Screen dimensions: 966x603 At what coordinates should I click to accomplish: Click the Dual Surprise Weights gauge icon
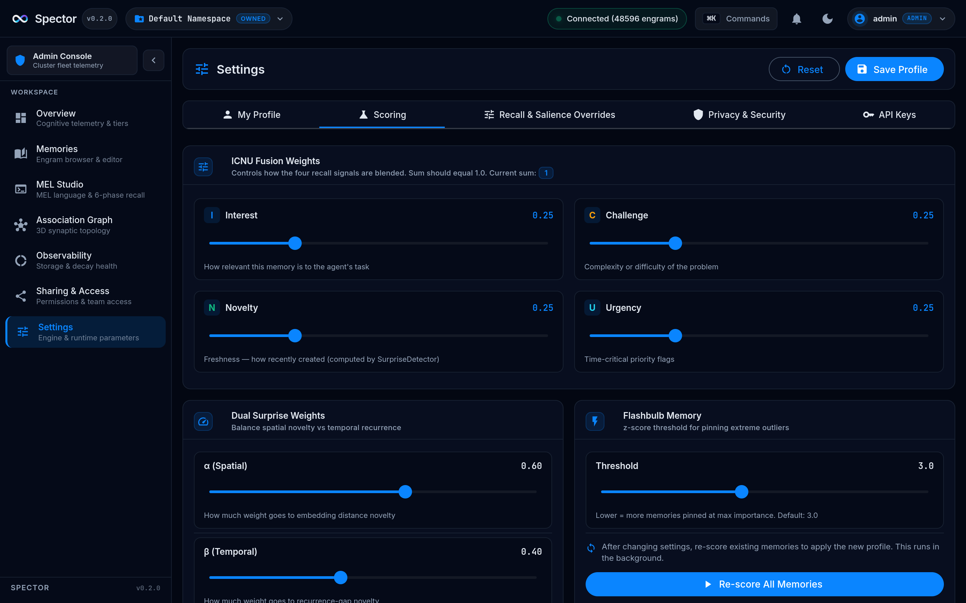(x=203, y=421)
